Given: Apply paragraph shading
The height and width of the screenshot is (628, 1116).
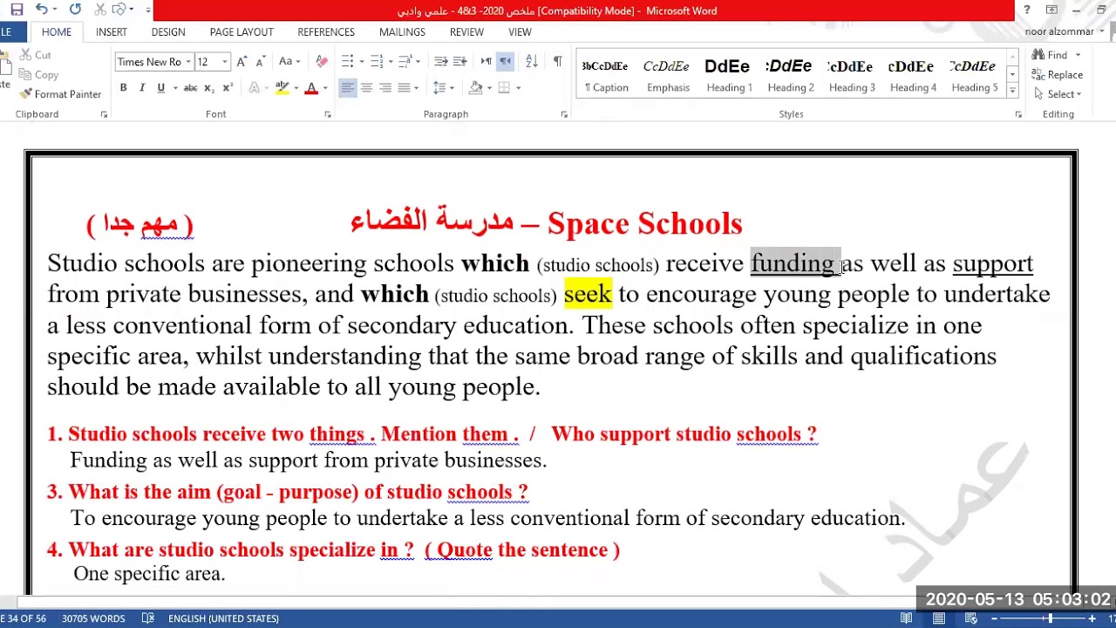Looking at the screenshot, I should pos(475,88).
